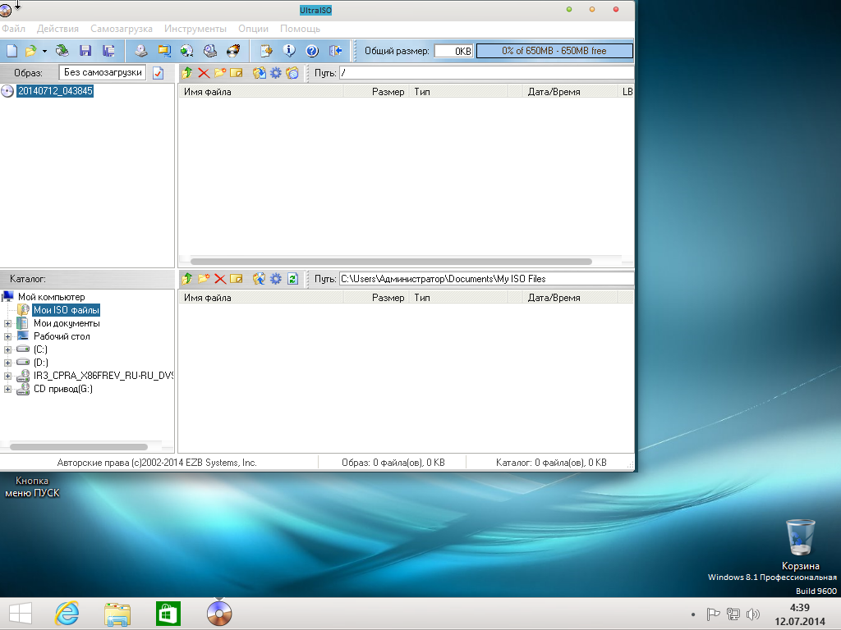The image size is (841, 630).
Task: Create a new folder in the local catalog toolbar
Action: (x=204, y=279)
